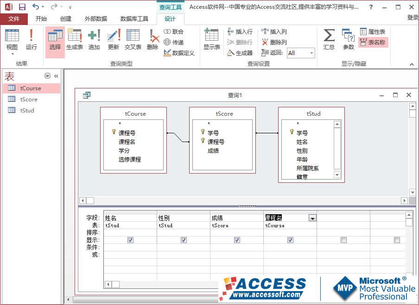
Task: Expand the 视图 button dropdown arrow
Action: coord(13,54)
